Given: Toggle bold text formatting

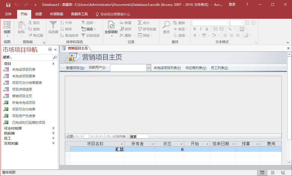Looking at the screenshot, I should click(x=195, y=29).
